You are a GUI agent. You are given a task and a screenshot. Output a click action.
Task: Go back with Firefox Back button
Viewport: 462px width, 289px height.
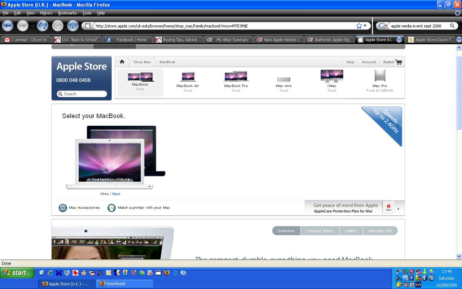(x=8, y=26)
